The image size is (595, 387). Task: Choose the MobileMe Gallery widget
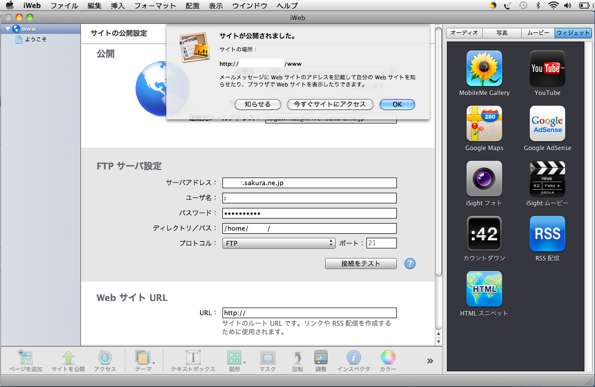coord(484,69)
